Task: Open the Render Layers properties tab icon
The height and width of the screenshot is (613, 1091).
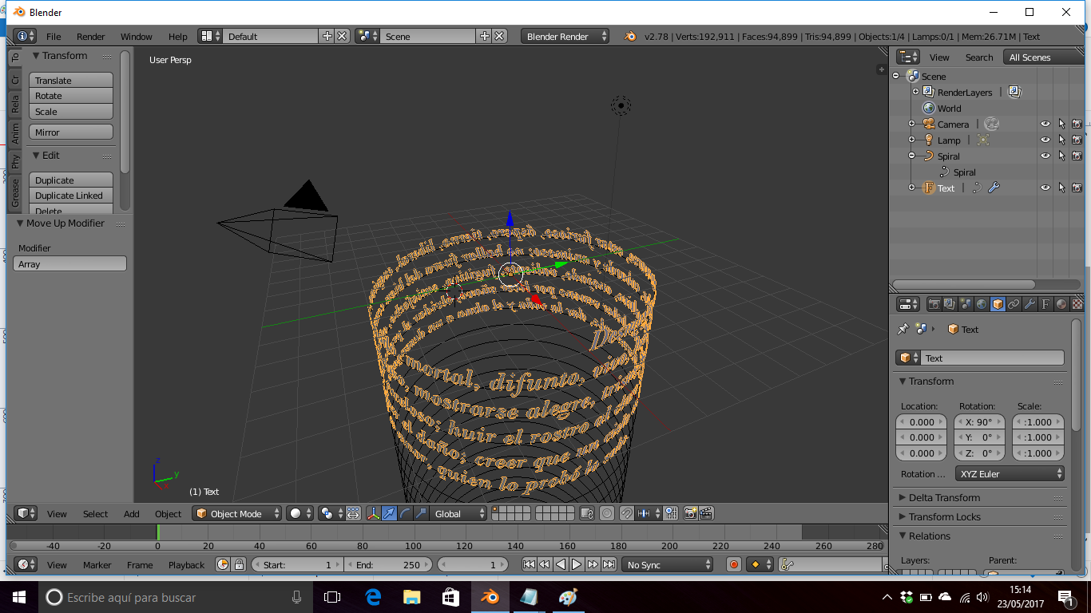Action: pyautogui.click(x=950, y=304)
